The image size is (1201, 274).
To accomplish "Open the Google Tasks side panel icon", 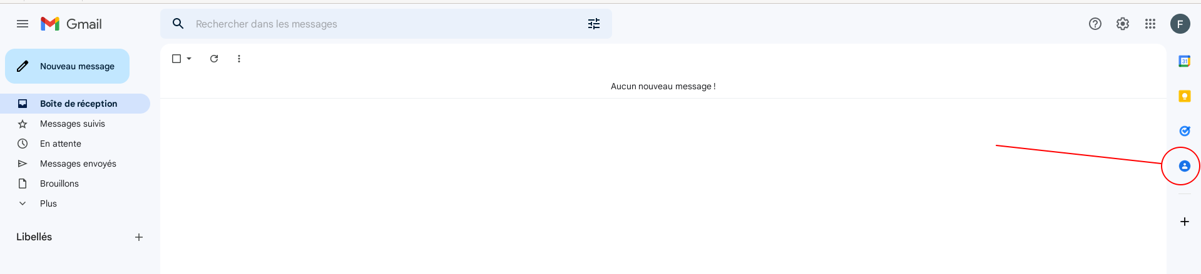I will click(1184, 131).
